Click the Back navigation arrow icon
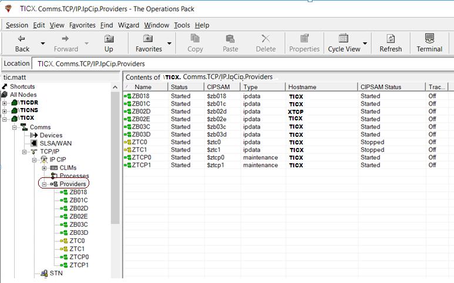This screenshot has height=283, width=454. 22,39
